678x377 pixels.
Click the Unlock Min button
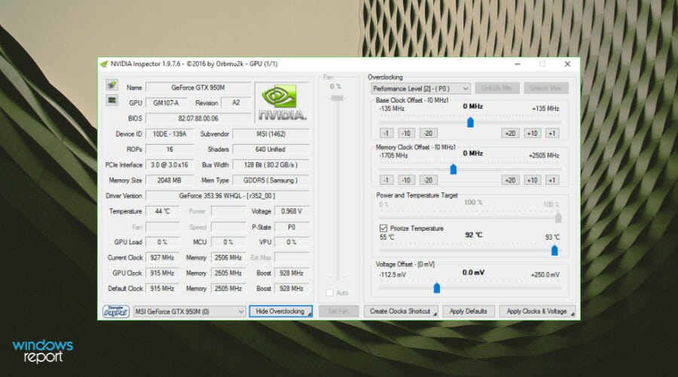[497, 88]
